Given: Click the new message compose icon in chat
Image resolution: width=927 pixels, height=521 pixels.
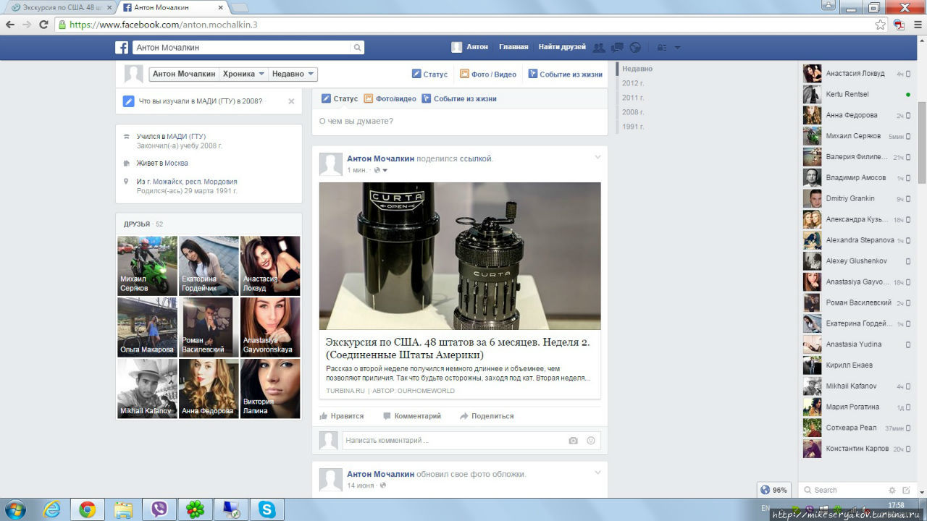Looking at the screenshot, I should [x=906, y=490].
